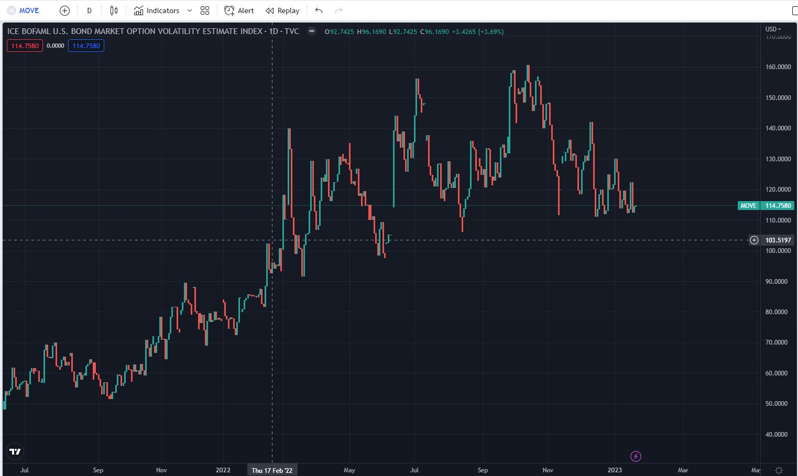Screen dimensions: 798x476
Task: Open the USD currency dropdown
Action: click(773, 29)
